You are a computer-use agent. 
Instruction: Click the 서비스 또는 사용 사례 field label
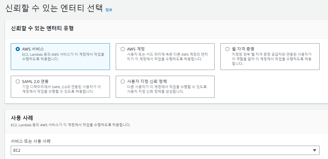31,141
